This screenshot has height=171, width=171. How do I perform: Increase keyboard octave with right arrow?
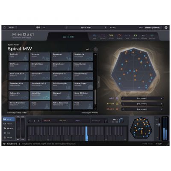click(x=38, y=121)
